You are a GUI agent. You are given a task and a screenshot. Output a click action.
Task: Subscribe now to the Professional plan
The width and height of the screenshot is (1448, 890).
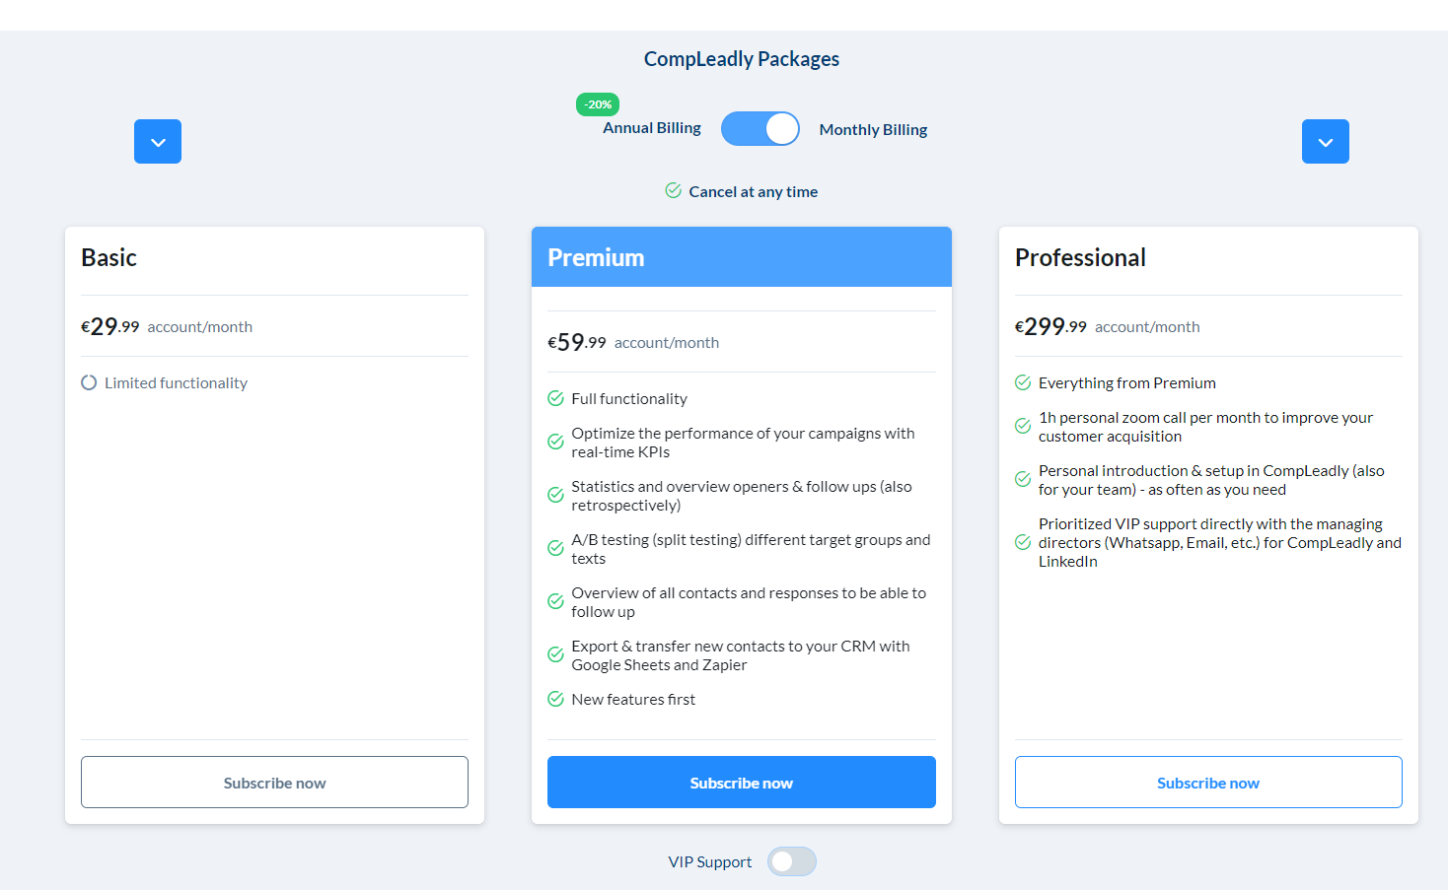coord(1208,783)
